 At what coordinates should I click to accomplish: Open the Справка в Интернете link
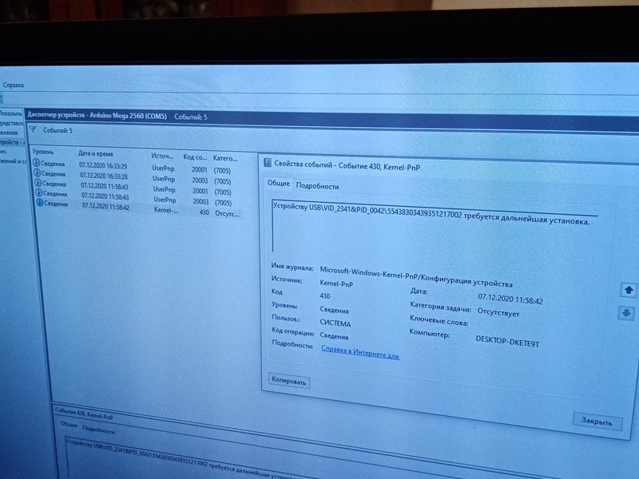click(x=359, y=355)
